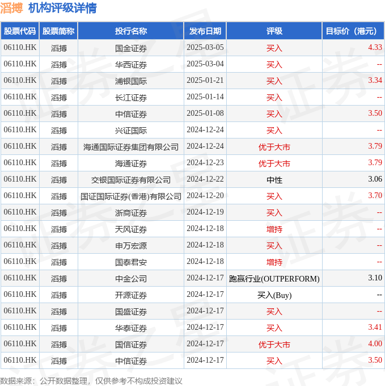Select 国证国际证券(香港)有限公司 cell
Screen dimensions: 385x386
131,196
